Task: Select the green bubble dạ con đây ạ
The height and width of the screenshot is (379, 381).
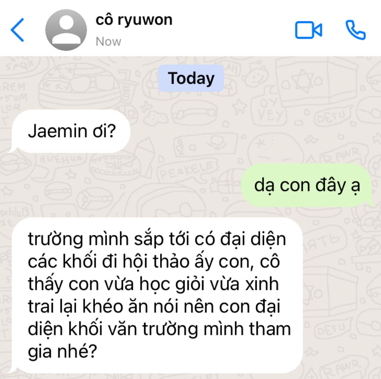Action: coord(307,185)
